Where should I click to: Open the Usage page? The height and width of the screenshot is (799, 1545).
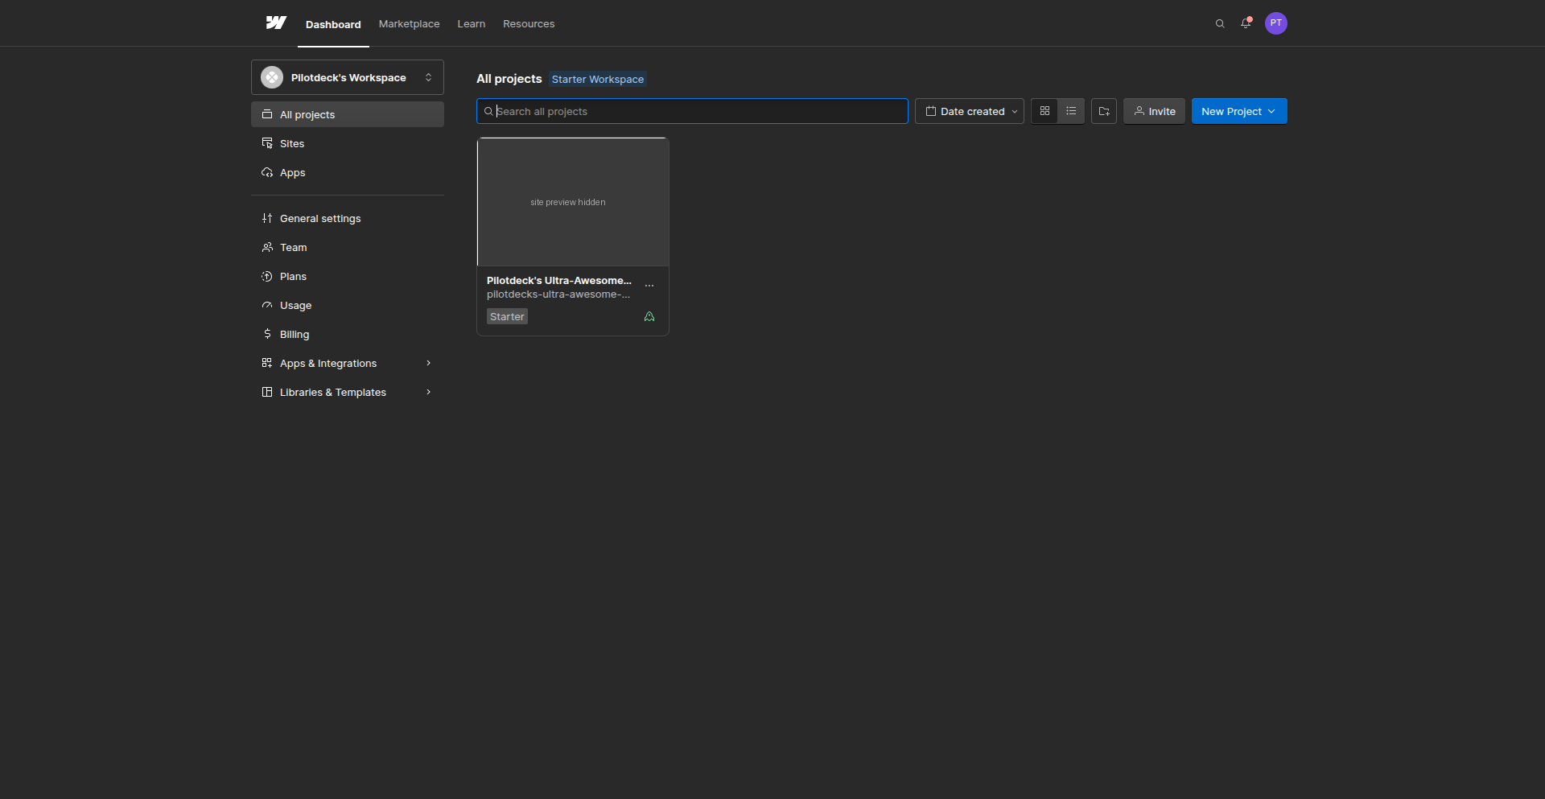pyautogui.click(x=348, y=306)
